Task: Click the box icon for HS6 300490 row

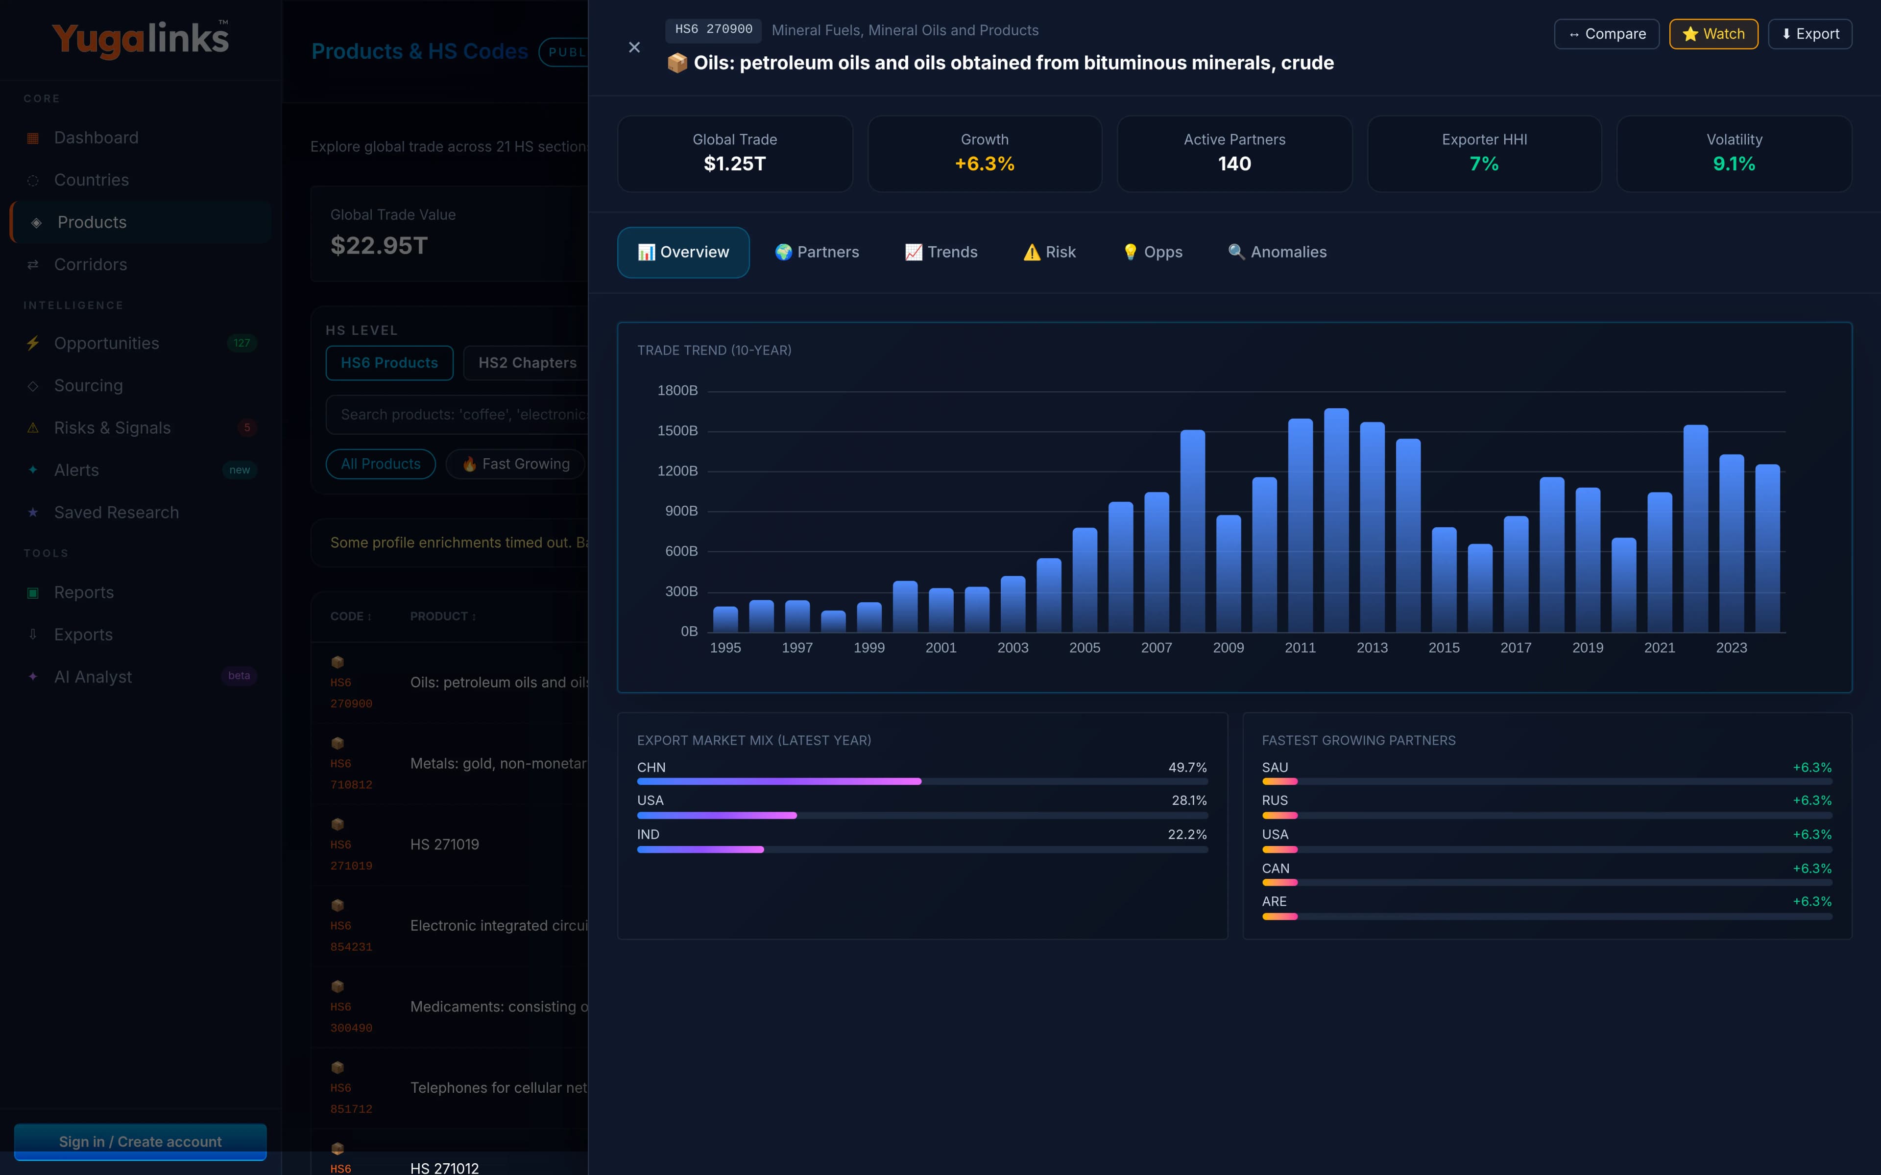Action: (338, 986)
